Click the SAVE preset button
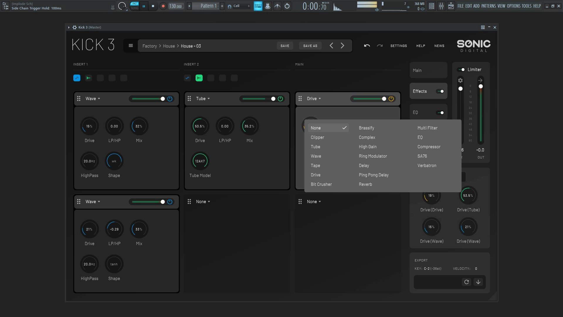This screenshot has height=317, width=563. [285, 46]
